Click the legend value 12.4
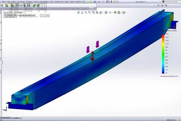Image resolution: width=181 pixels, height=121 pixels. coord(166,70)
